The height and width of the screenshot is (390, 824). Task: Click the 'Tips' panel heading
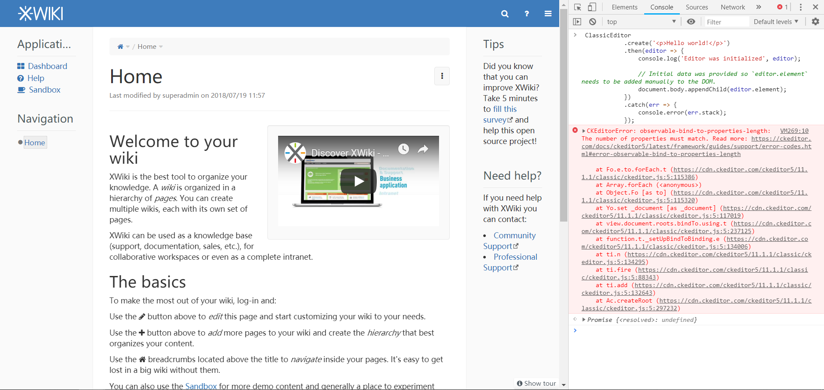[x=494, y=44]
